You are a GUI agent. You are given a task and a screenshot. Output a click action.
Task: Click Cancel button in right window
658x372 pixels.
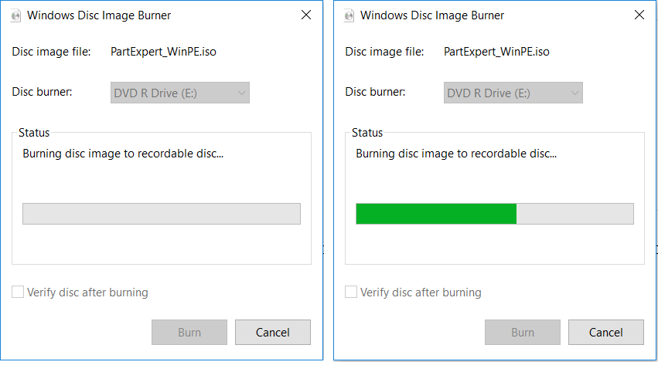point(606,332)
